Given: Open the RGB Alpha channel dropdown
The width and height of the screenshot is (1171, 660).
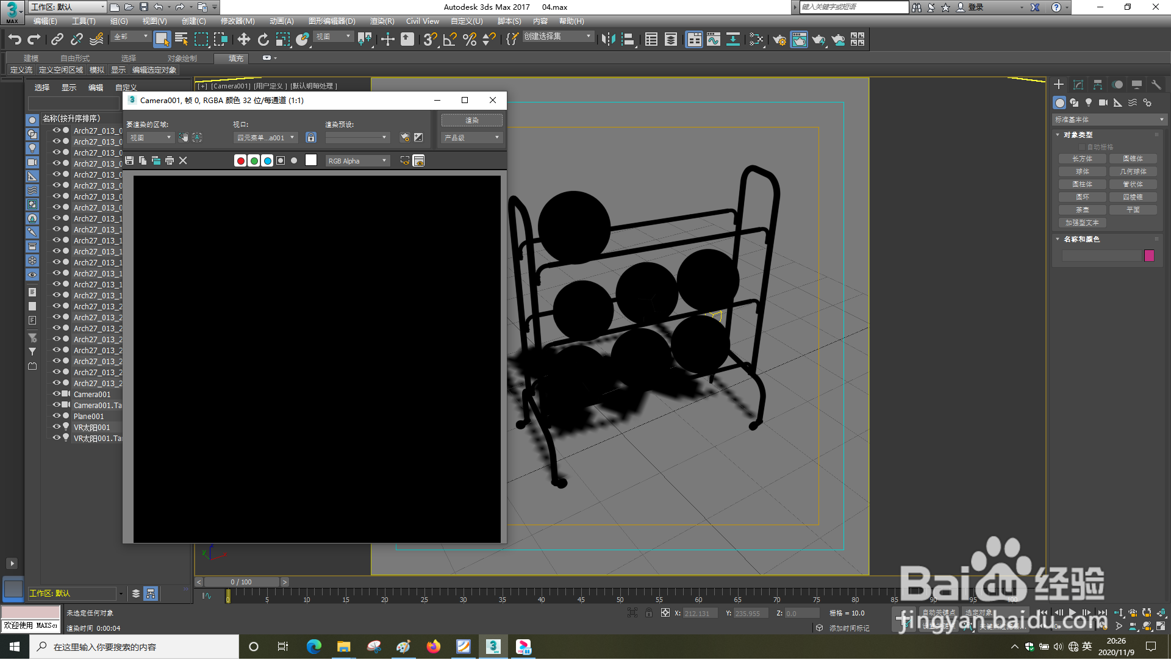Looking at the screenshot, I should pyautogui.click(x=357, y=161).
